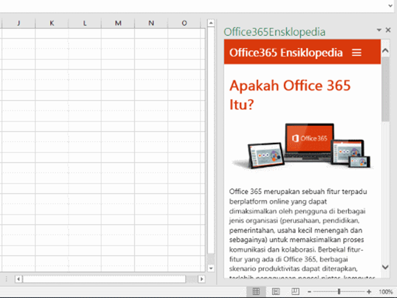Open the task pane options dropdown arrow

click(x=379, y=30)
